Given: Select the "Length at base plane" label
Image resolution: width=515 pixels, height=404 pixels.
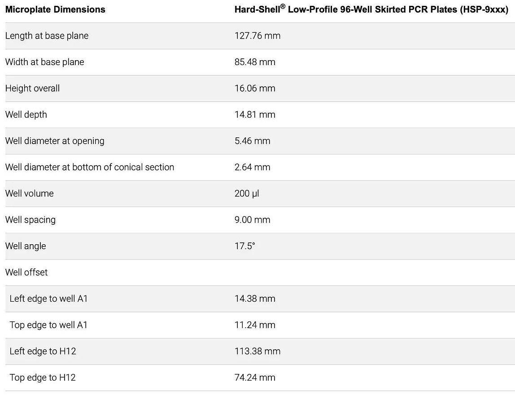Looking at the screenshot, I should point(47,36).
